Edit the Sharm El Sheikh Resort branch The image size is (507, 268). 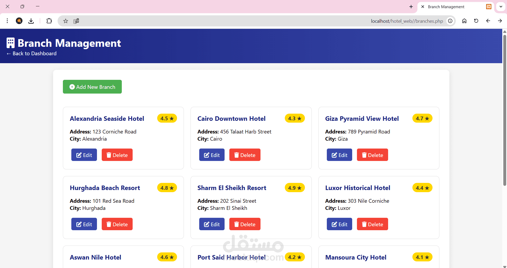[212, 224]
